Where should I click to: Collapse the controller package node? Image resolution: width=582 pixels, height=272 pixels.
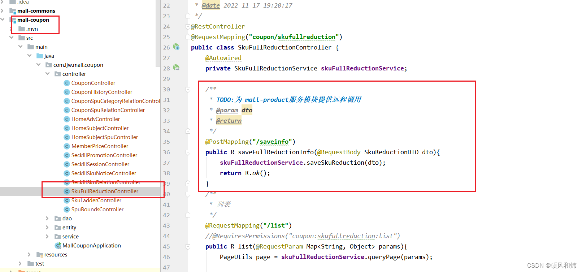click(48, 74)
